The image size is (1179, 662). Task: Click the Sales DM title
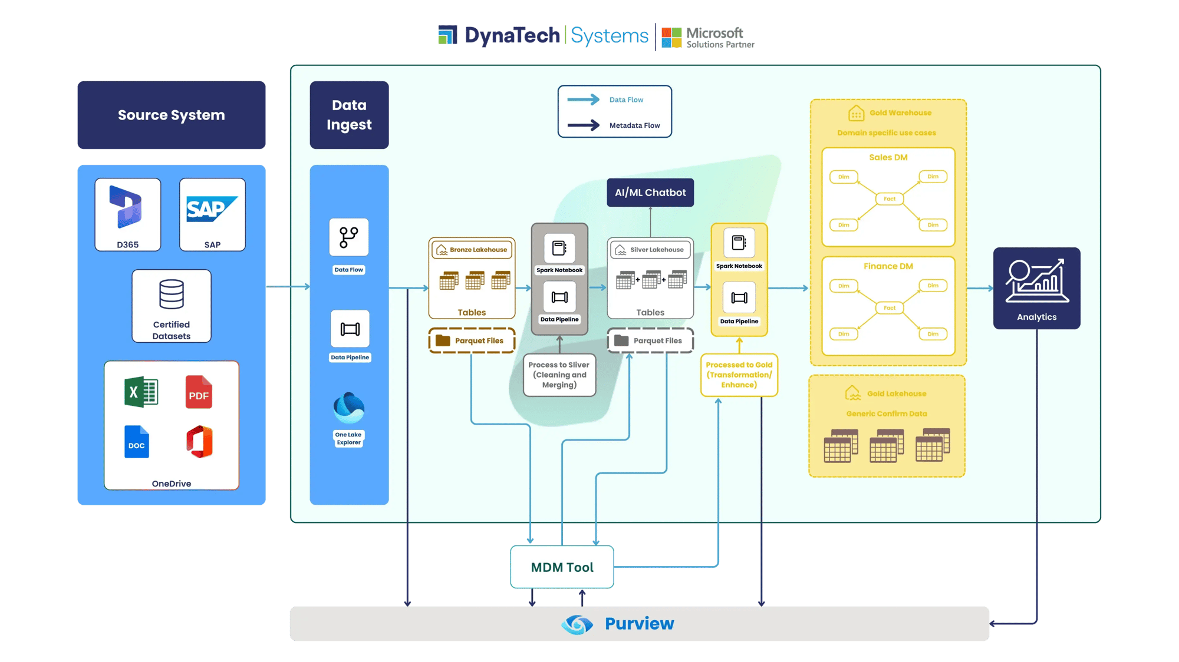(x=888, y=158)
